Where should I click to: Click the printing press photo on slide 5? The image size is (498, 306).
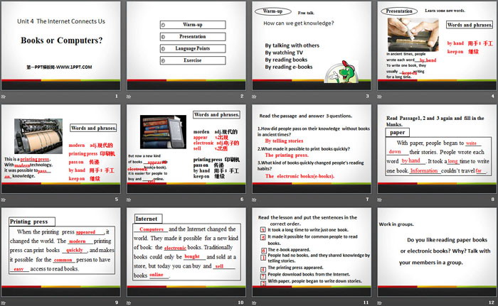pyautogui.click(x=38, y=136)
